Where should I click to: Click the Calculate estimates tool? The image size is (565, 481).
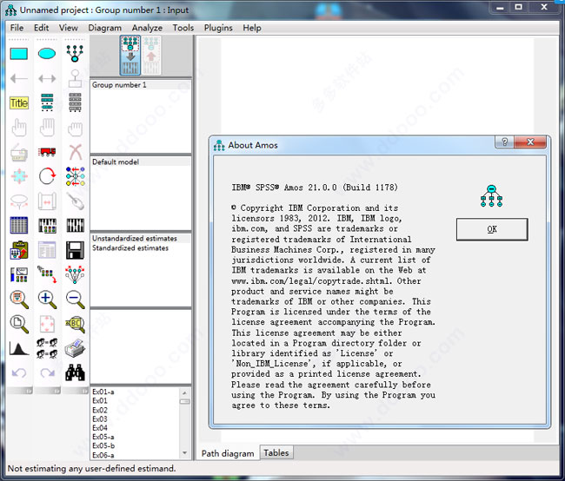(75, 226)
